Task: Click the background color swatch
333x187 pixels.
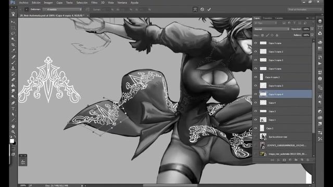Action: point(15,143)
